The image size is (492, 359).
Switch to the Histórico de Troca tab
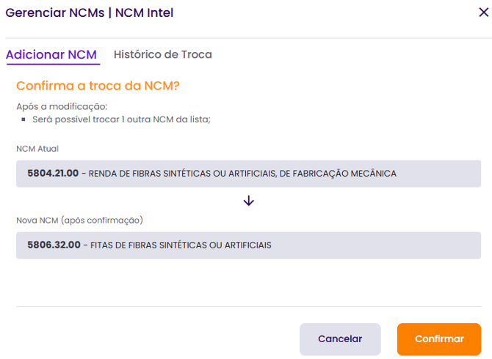tap(162, 54)
